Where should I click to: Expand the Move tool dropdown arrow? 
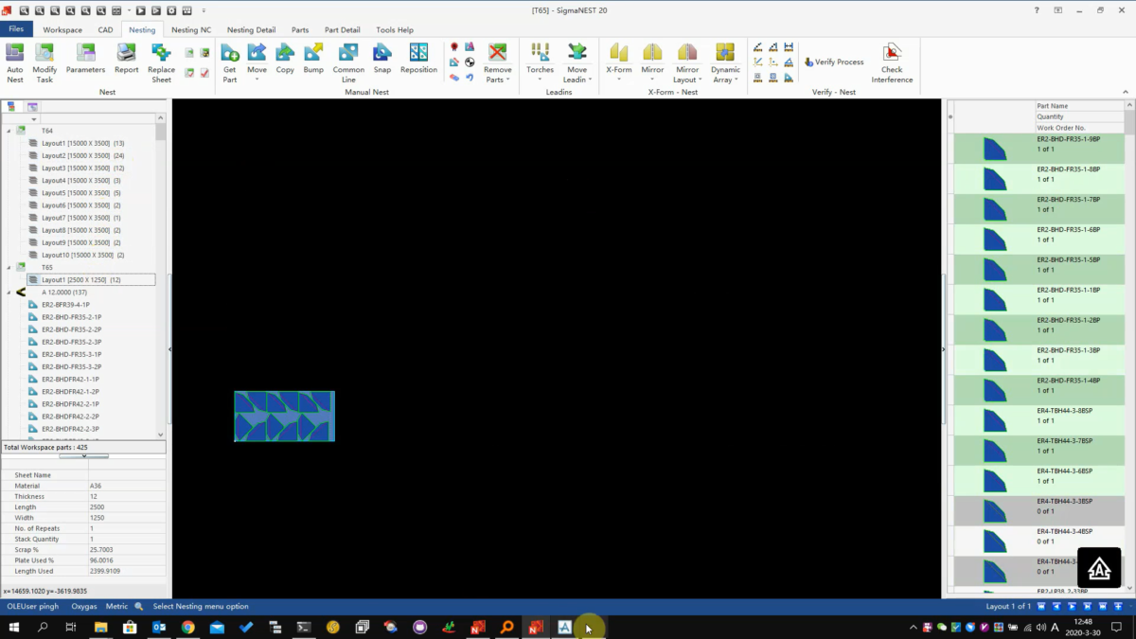coord(257,80)
